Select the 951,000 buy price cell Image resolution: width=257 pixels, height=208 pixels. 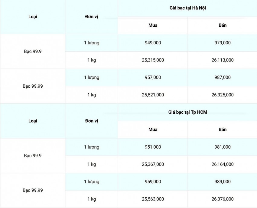click(153, 147)
